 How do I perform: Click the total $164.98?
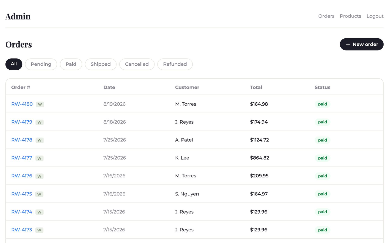(259, 104)
